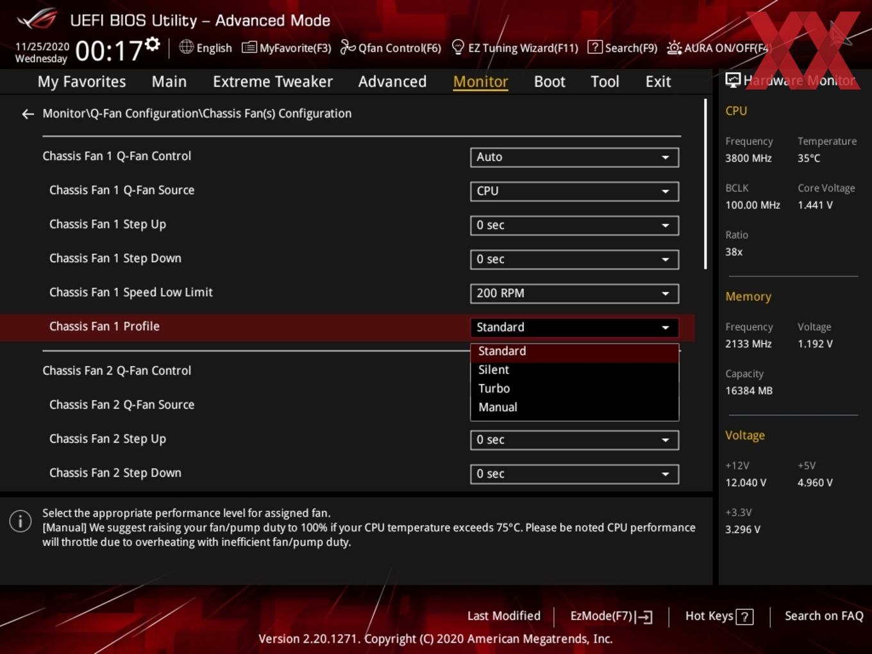Click Ratio 38x value
This screenshot has height=654, width=872.
[x=734, y=252]
